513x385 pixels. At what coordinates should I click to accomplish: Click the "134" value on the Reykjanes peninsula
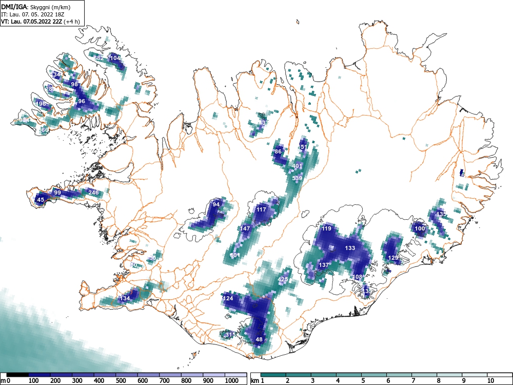125,298
